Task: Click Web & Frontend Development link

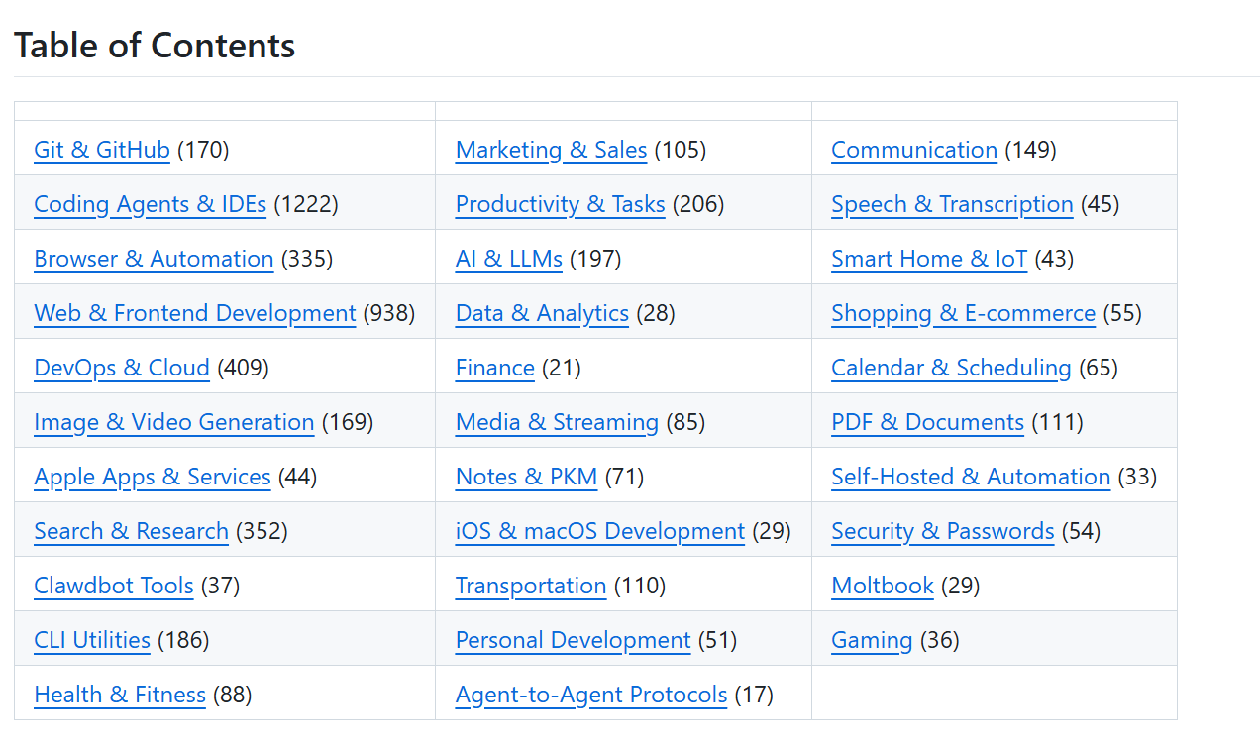Action: point(195,313)
